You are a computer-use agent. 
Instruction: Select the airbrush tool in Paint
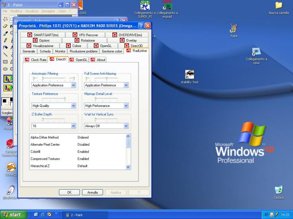coord(5,47)
